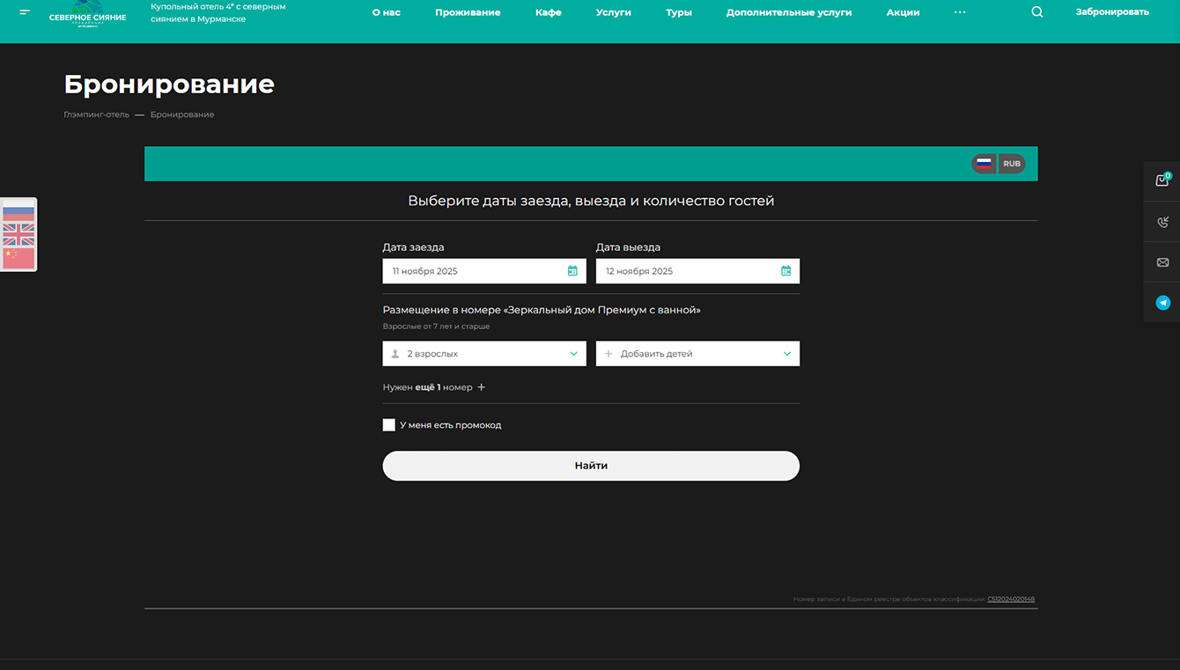Click the Северное Сияние logo
The height and width of the screenshot is (670, 1180).
tap(87, 15)
